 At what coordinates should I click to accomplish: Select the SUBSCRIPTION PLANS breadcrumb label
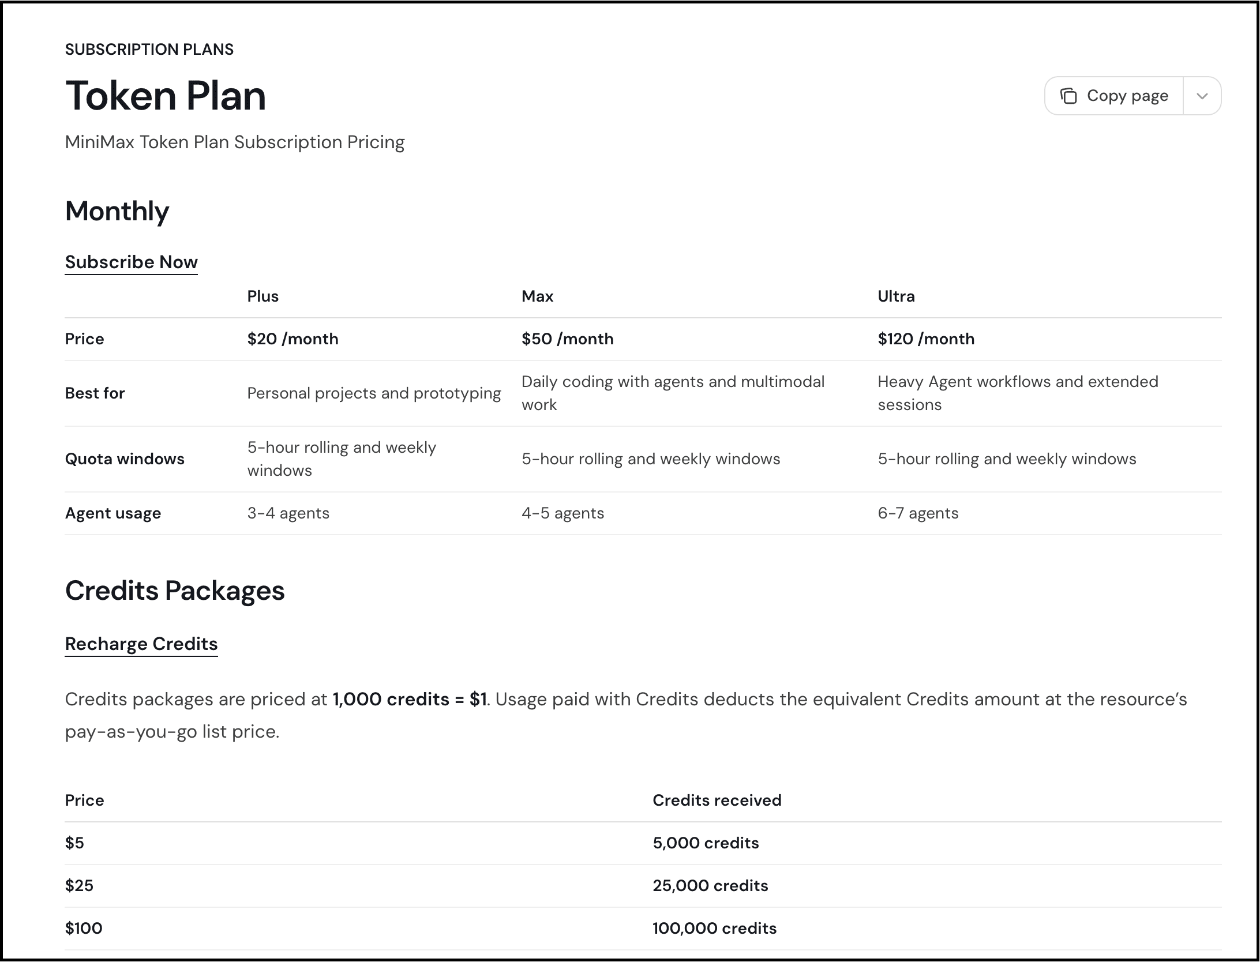tap(149, 50)
